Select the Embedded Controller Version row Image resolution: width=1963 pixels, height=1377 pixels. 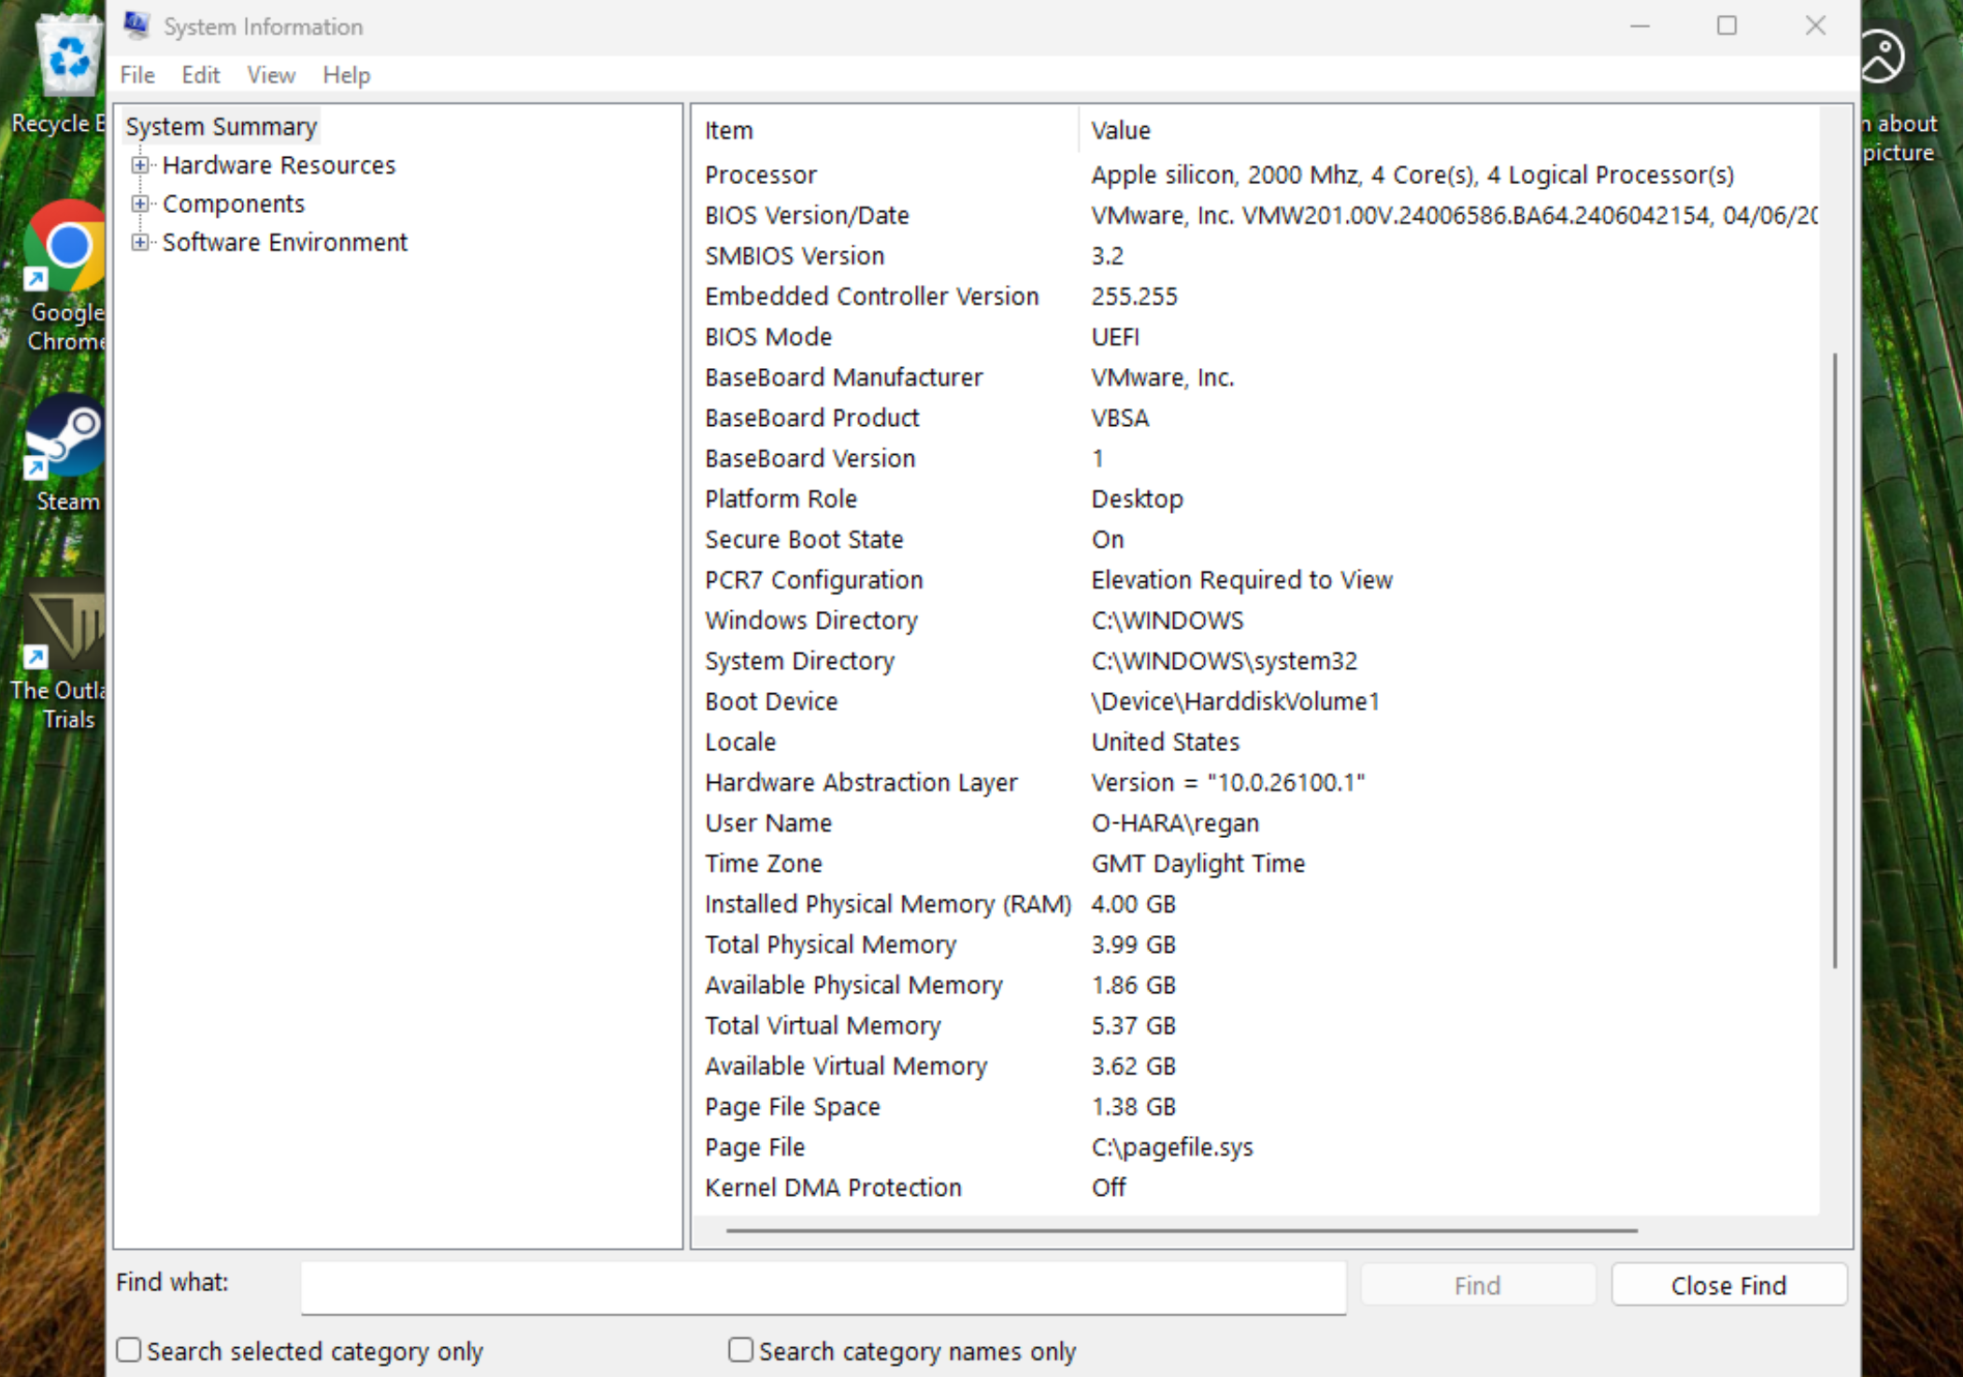click(x=1256, y=296)
